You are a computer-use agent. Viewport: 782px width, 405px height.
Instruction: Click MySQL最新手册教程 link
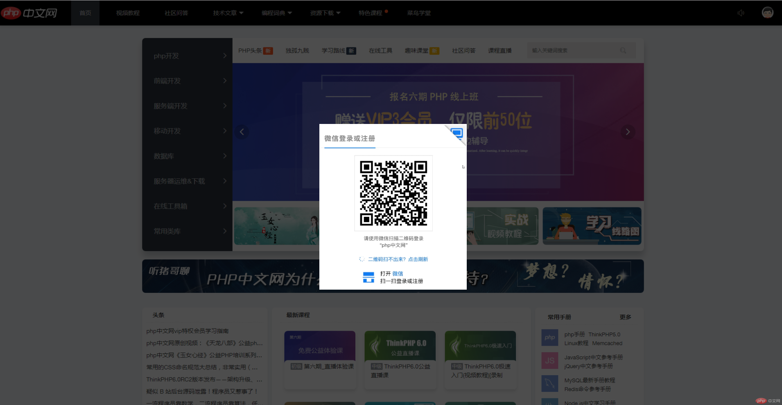coord(590,380)
